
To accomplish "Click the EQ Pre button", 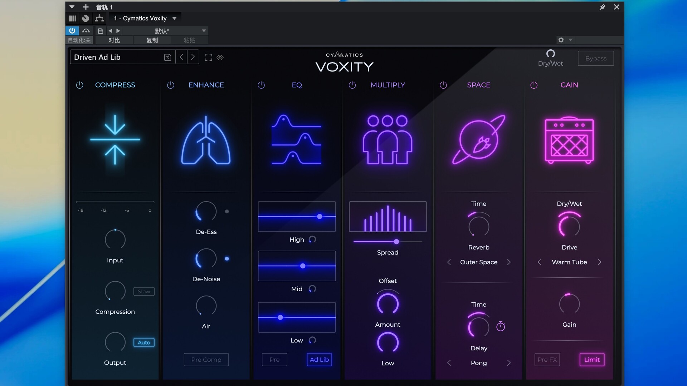I will [274, 360].
